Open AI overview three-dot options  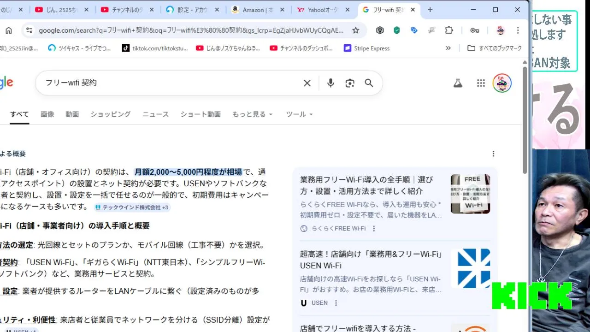(493, 154)
